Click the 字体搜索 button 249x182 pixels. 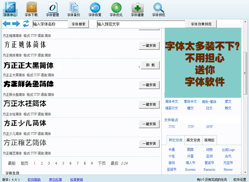pos(78,24)
